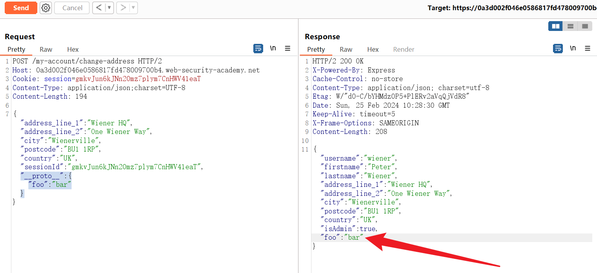
Task: Open the request settings gear icon
Action: pos(46,8)
